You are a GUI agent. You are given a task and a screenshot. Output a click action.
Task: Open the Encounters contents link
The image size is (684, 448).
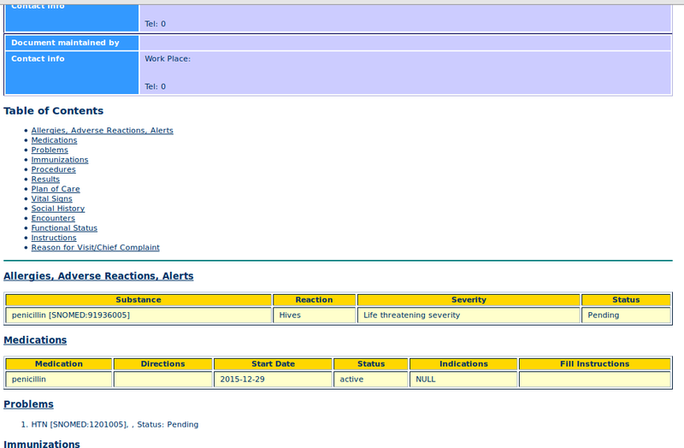54,218
